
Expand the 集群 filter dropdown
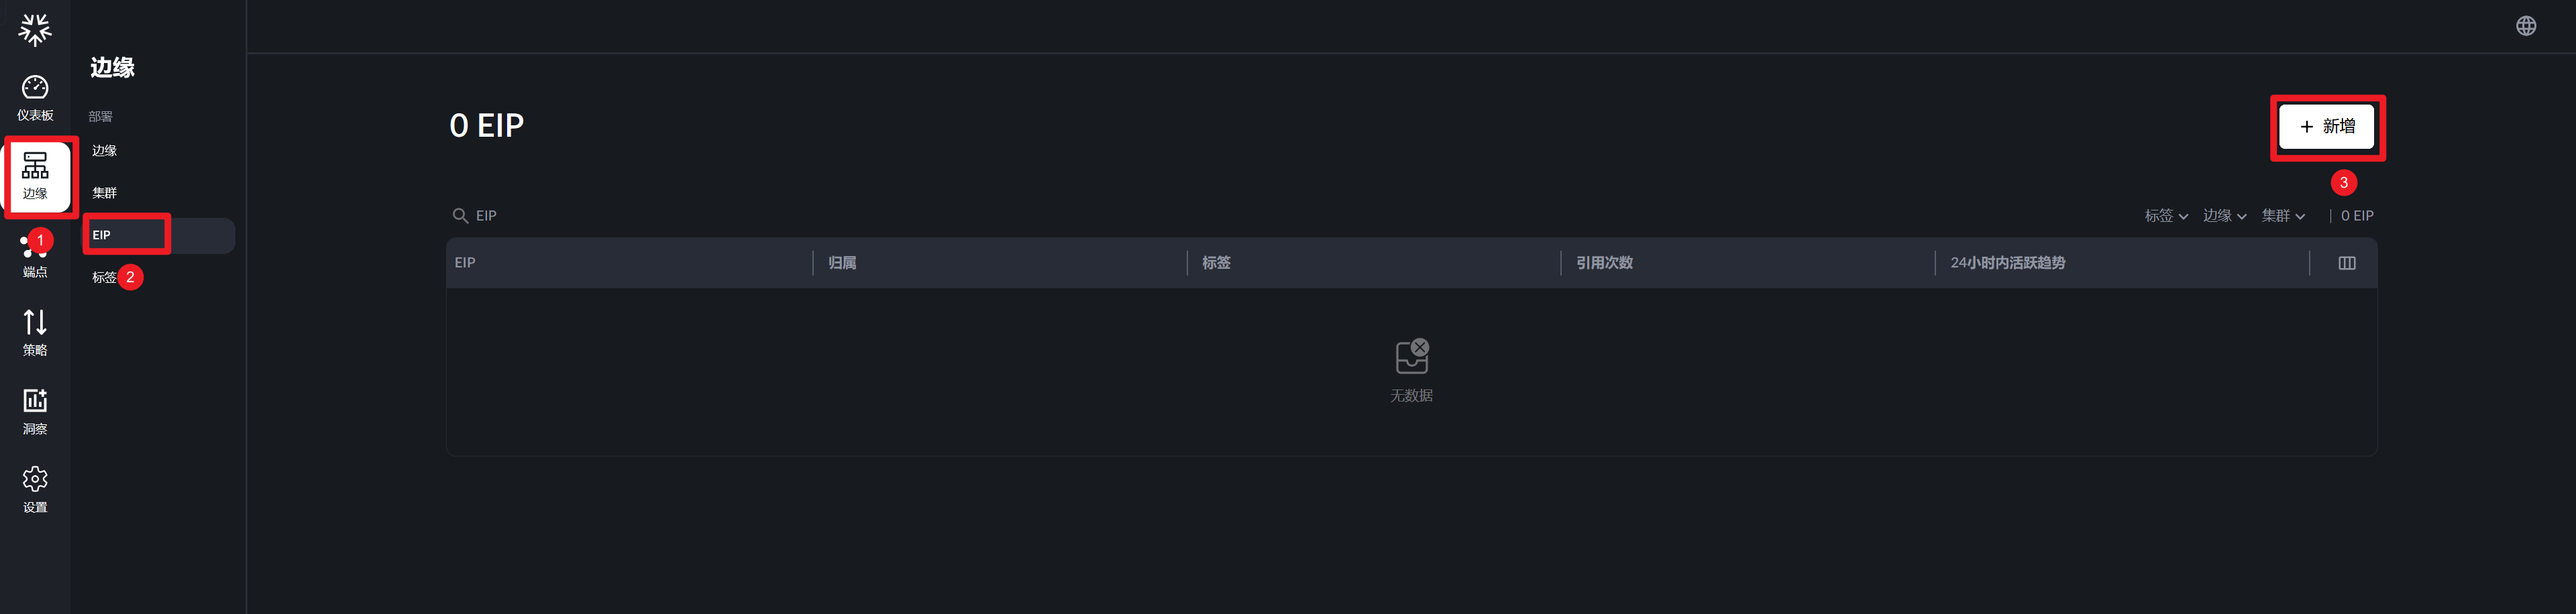click(2284, 216)
